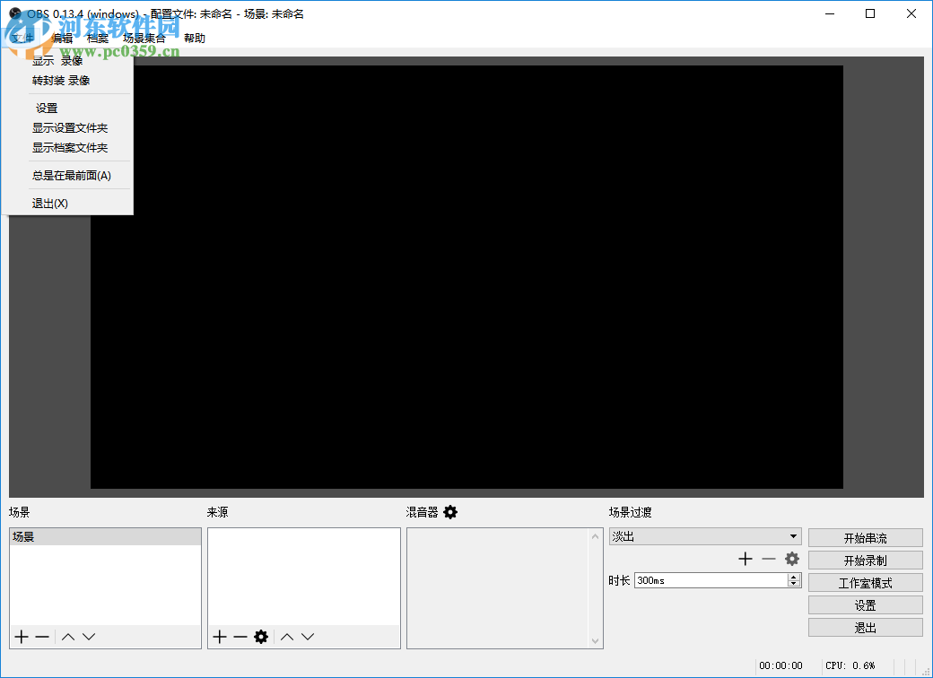Select the 场景 entry in the scenes list
This screenshot has height=678, width=933.
click(105, 535)
